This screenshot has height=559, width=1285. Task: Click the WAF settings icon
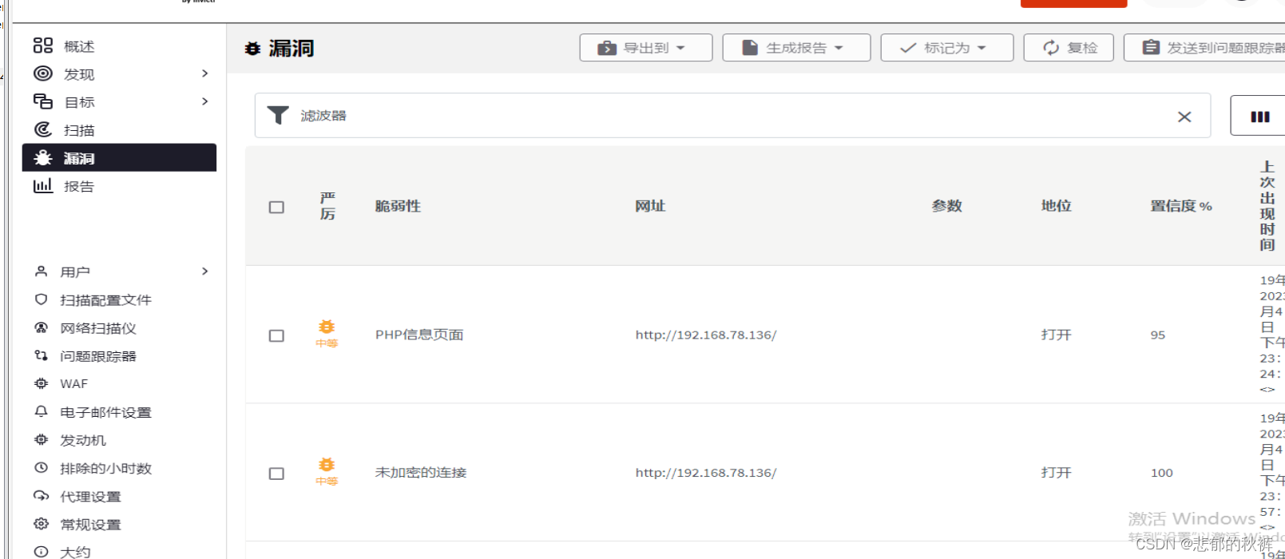pyautogui.click(x=42, y=383)
